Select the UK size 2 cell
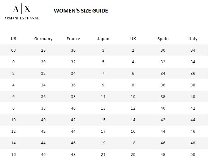209x165 pixels. coord(133,50)
